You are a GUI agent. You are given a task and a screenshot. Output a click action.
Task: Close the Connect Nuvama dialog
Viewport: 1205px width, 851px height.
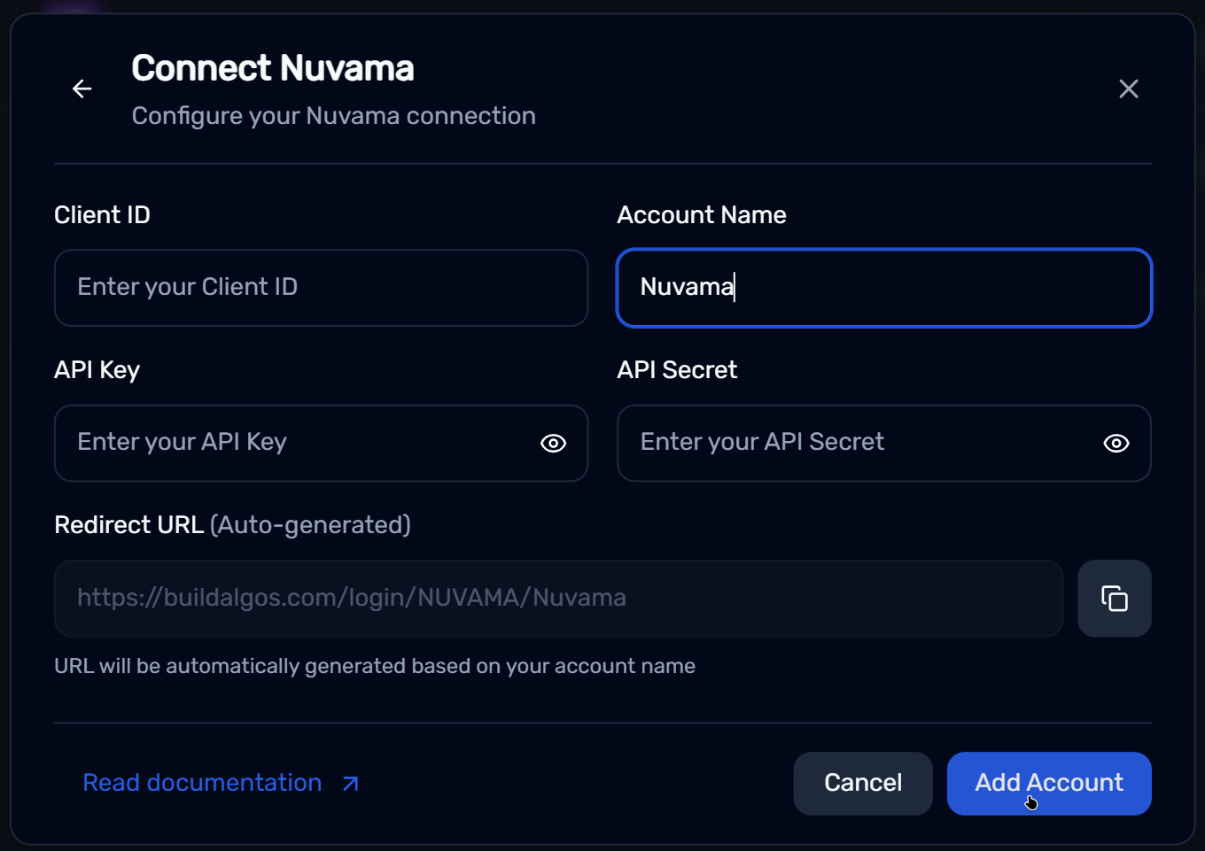(x=1128, y=89)
